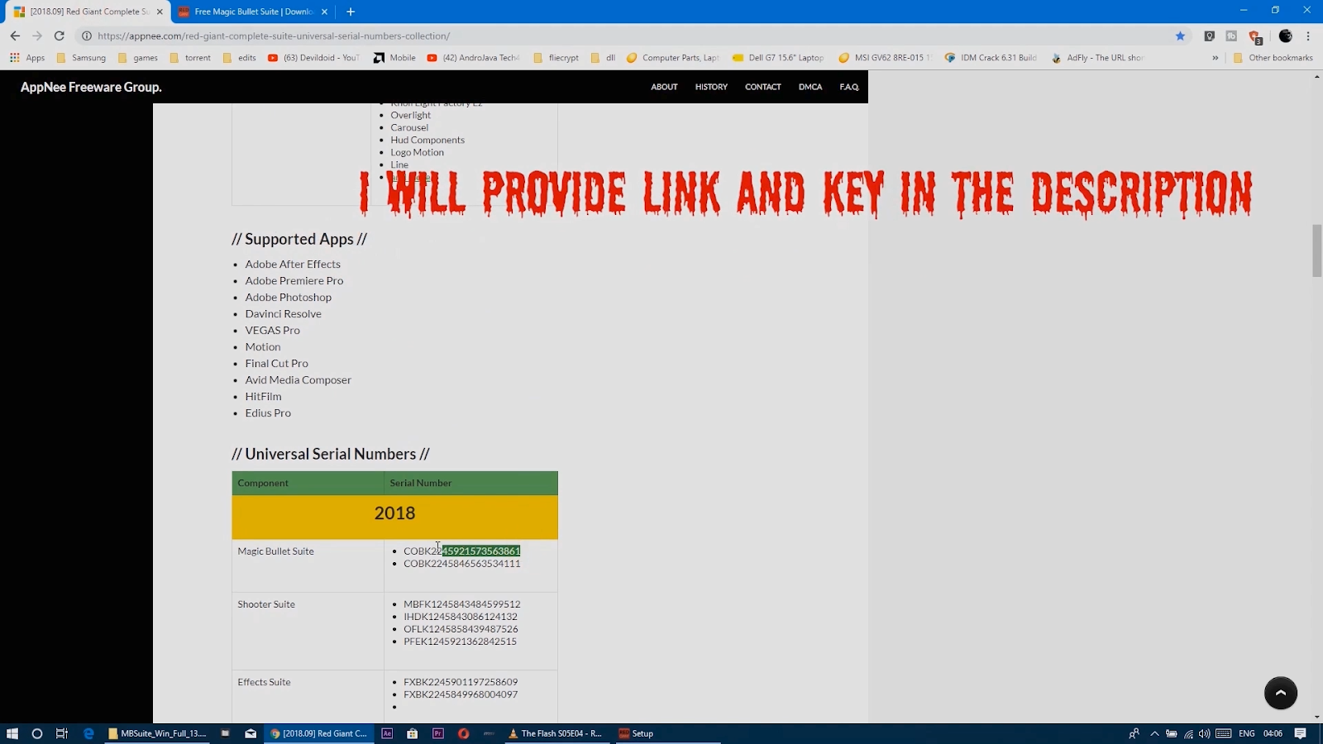Screen dimensions: 1323x744
Task: Open Windows Start menu
Action: point(12,733)
